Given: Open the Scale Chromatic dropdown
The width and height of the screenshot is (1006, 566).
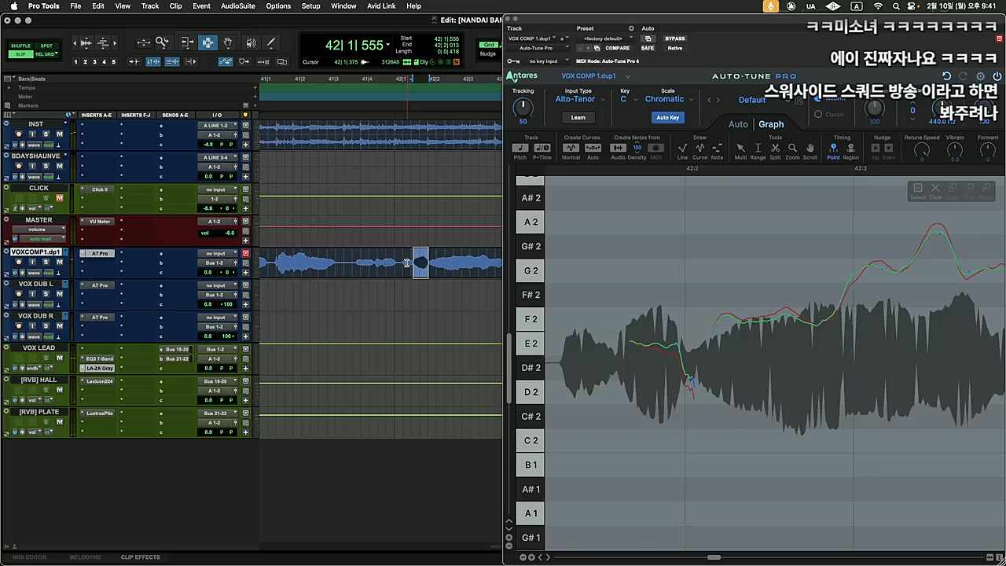Looking at the screenshot, I should click(670, 100).
